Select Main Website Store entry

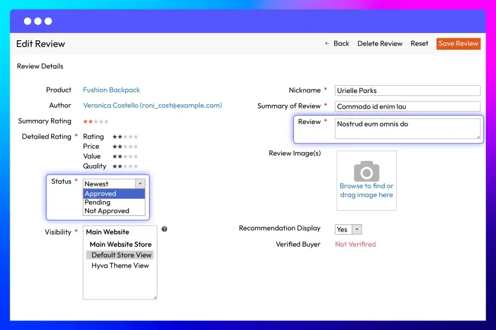[120, 244]
